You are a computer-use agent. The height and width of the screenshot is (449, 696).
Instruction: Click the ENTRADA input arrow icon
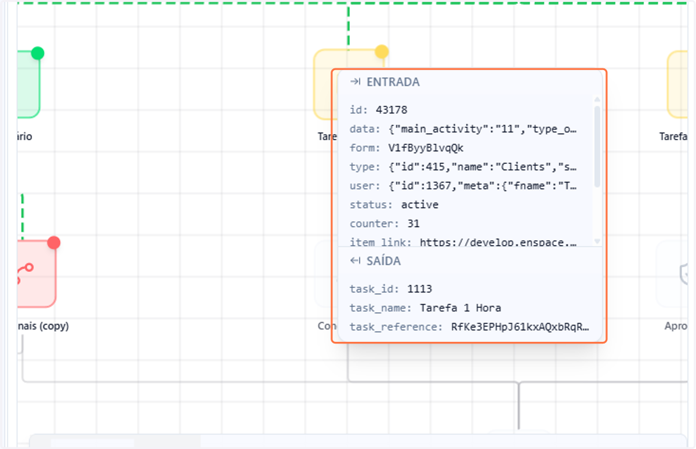click(356, 82)
